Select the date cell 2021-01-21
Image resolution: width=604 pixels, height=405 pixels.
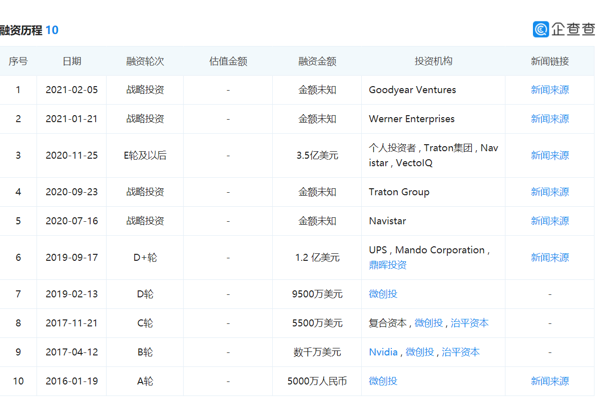click(x=72, y=119)
